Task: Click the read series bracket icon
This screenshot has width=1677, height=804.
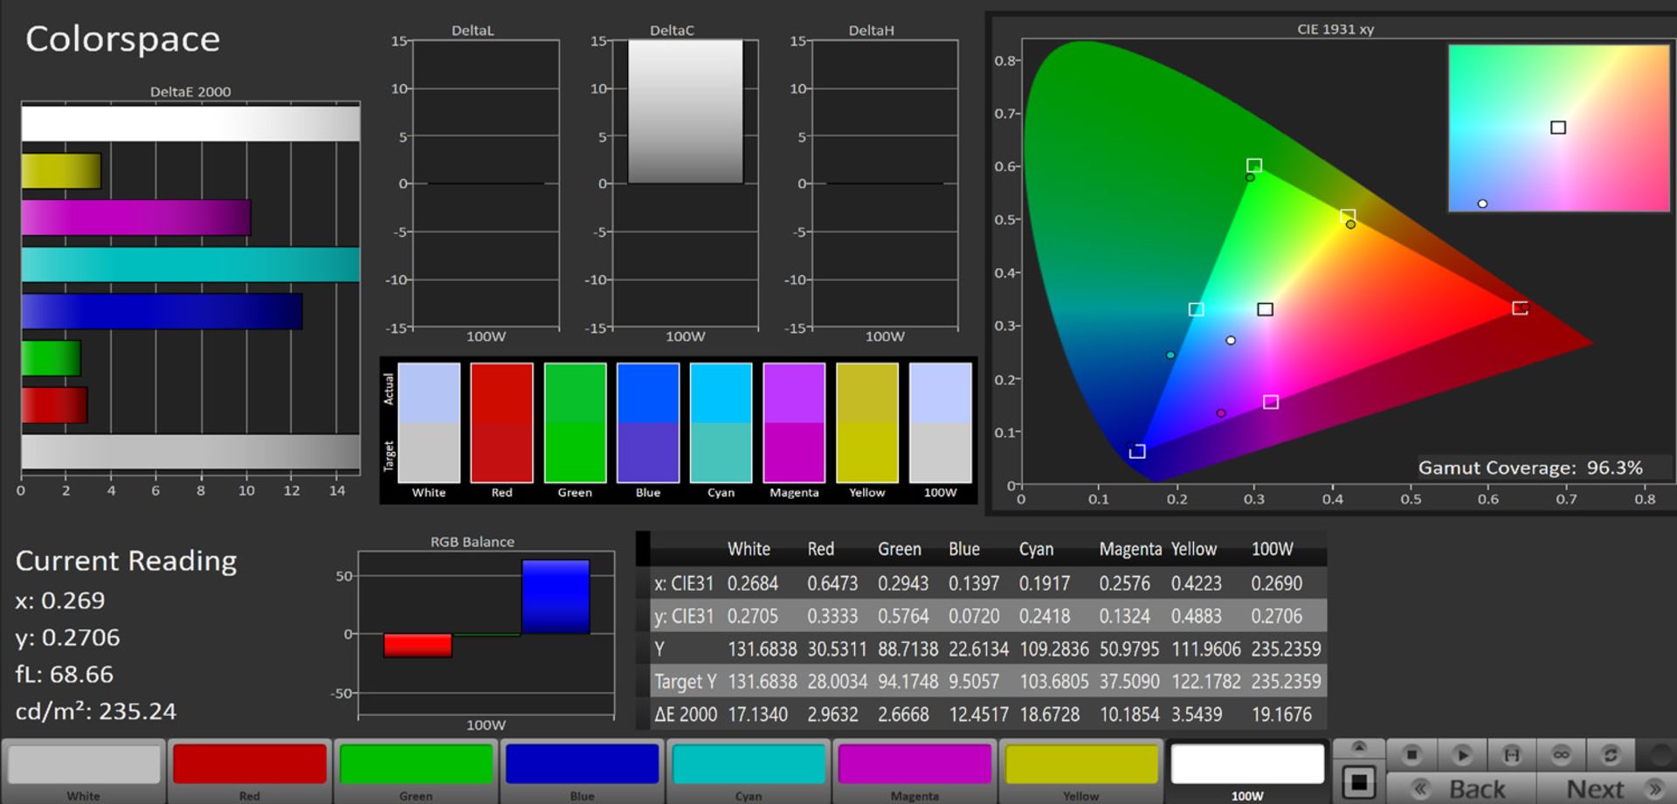Action: coord(1511,754)
